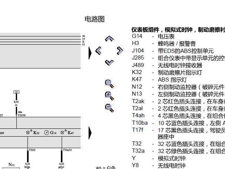Select the T2ak legend code
225x169 pixels.
[138, 101]
